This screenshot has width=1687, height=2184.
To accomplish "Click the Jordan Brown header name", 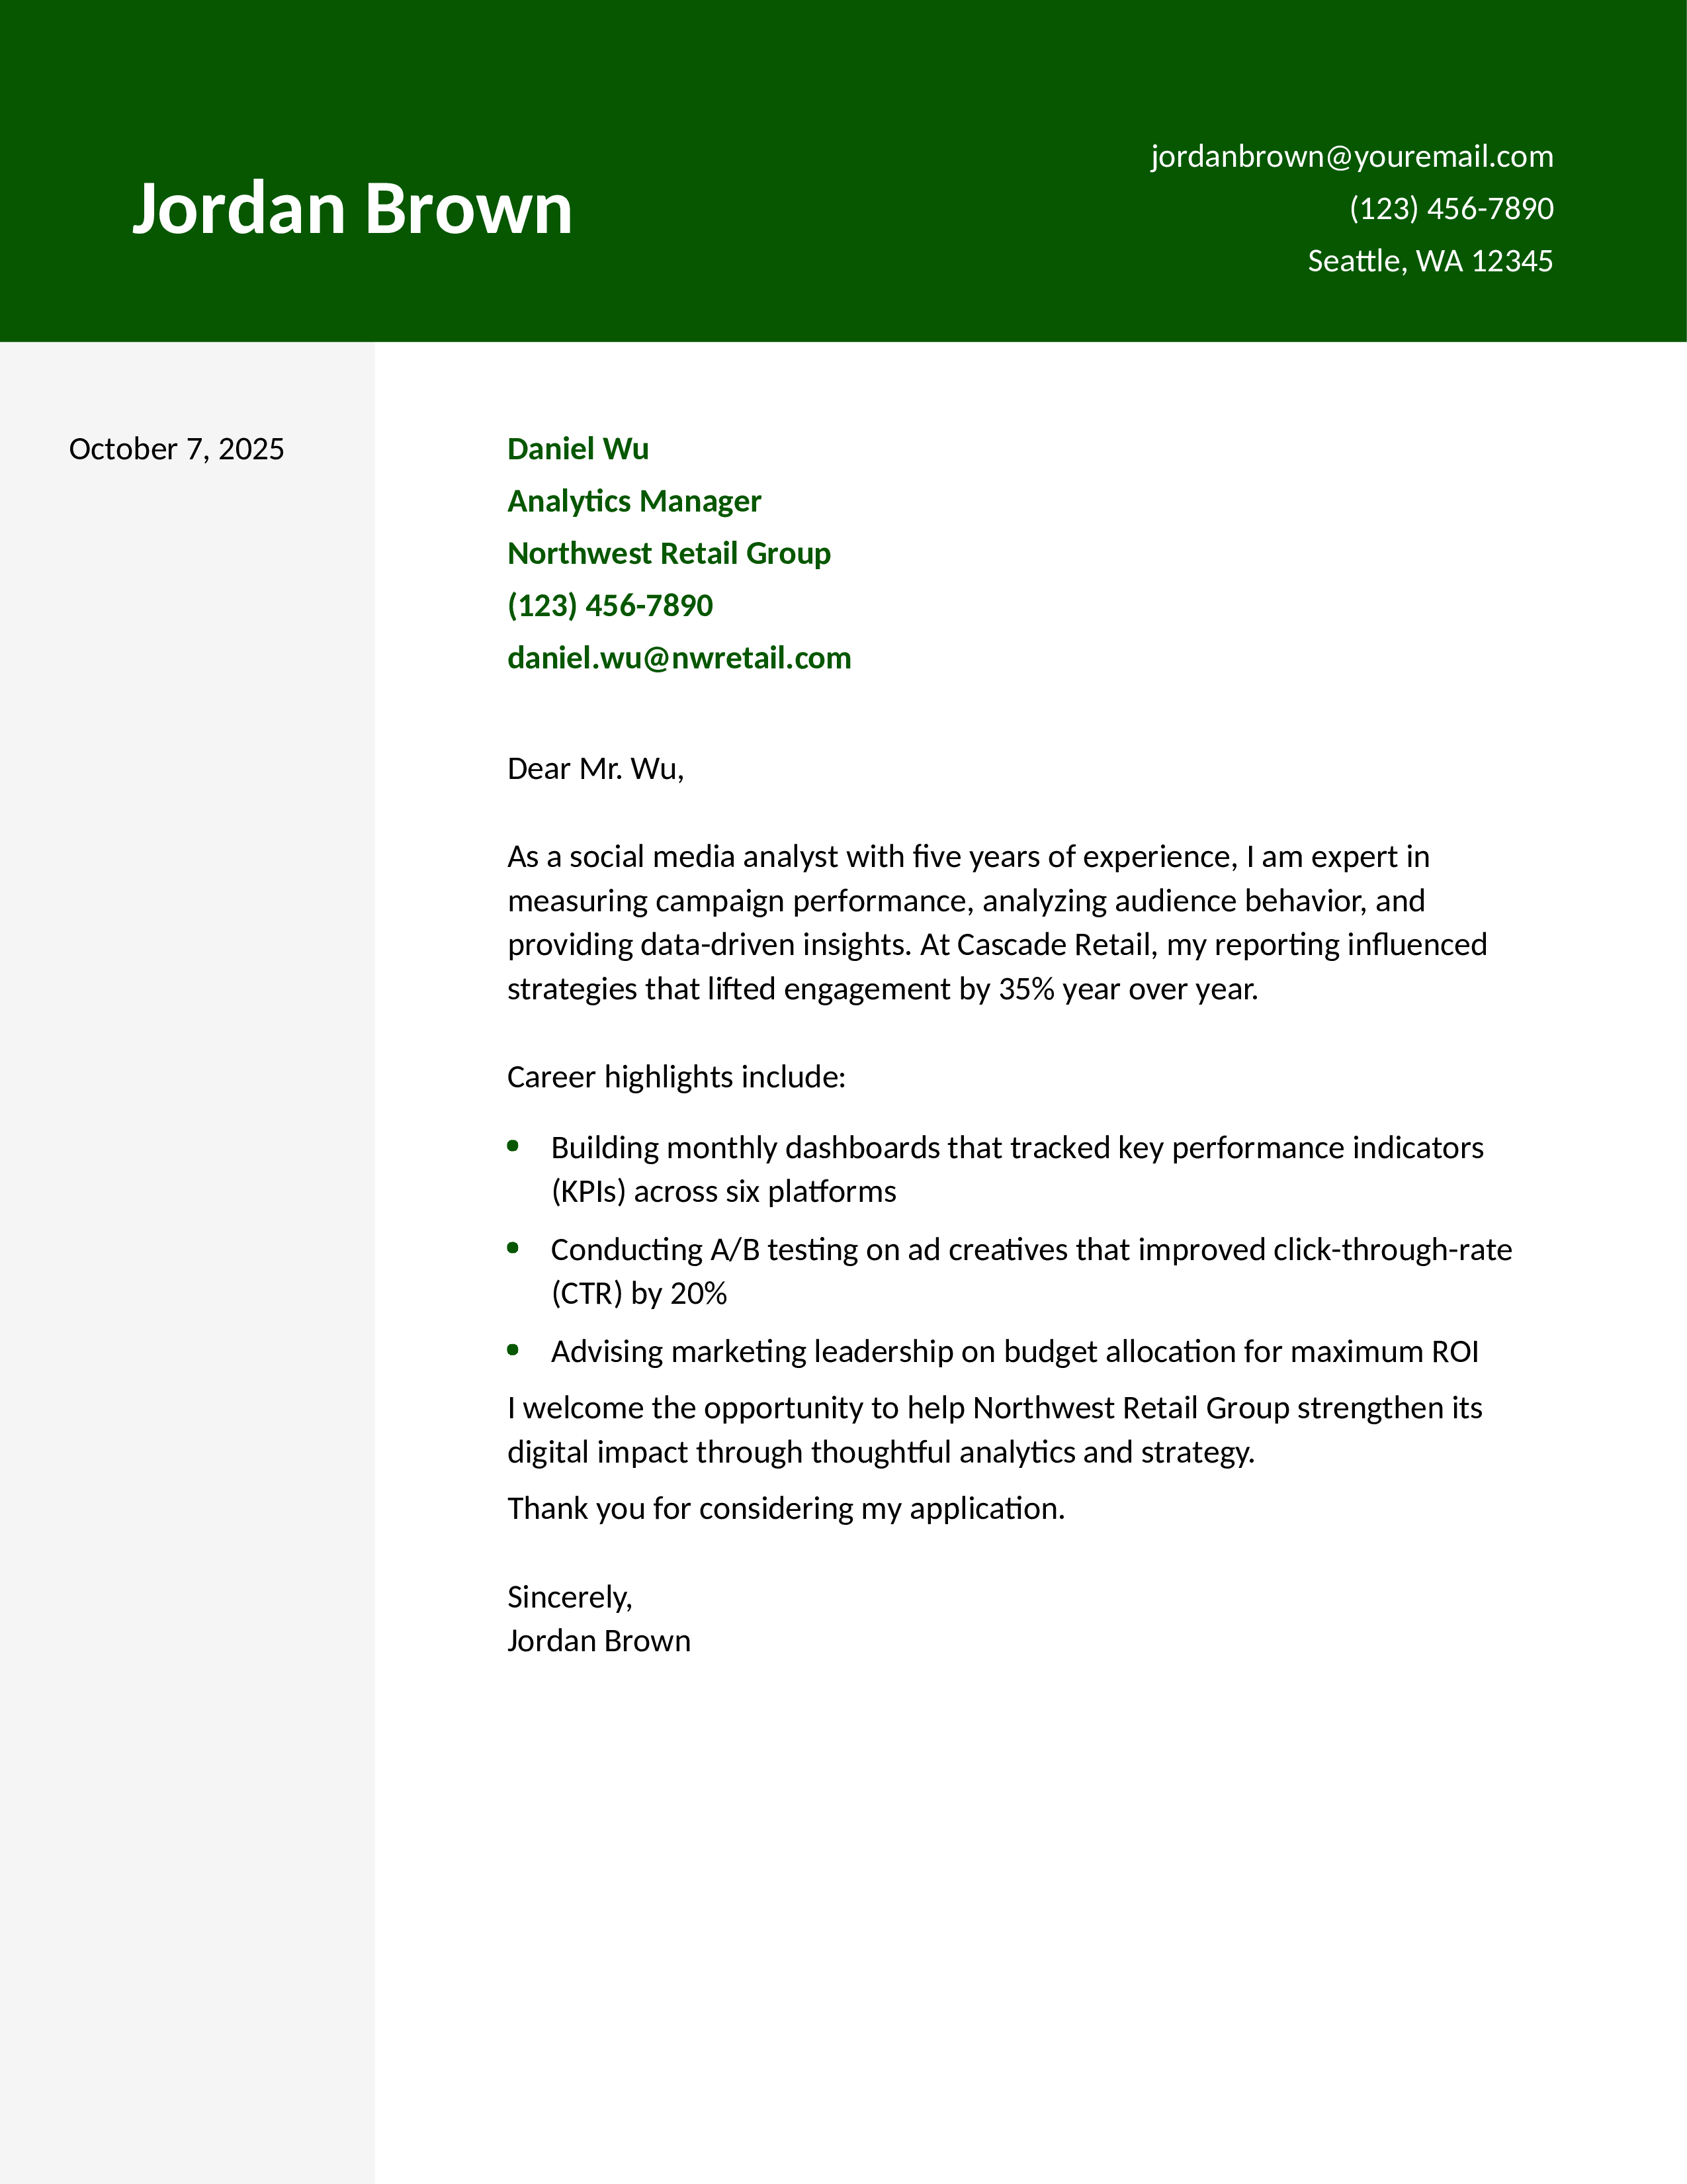I will coord(352,209).
